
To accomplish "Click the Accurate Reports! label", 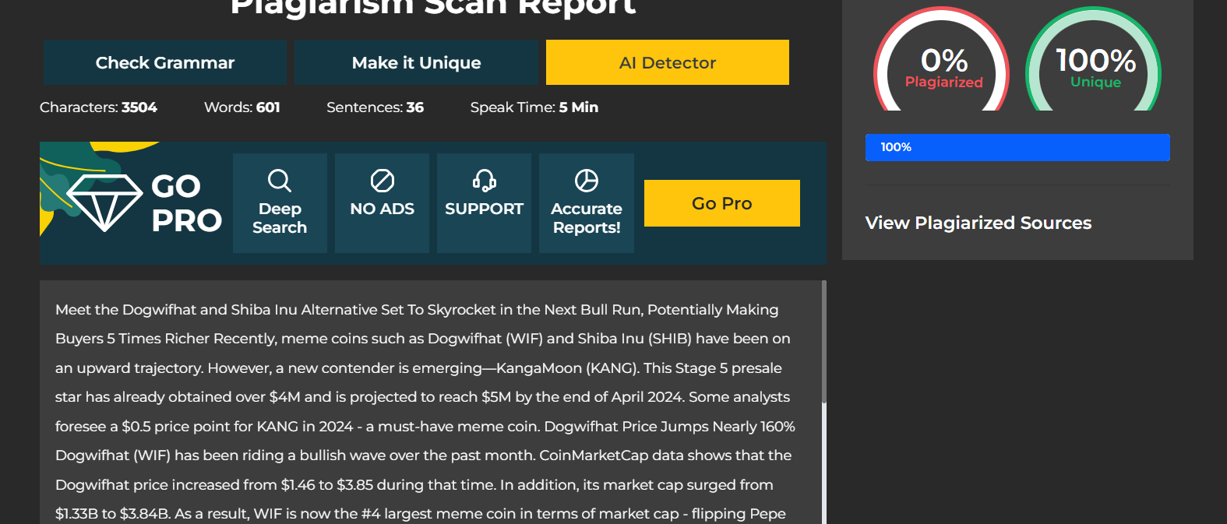I will (587, 218).
